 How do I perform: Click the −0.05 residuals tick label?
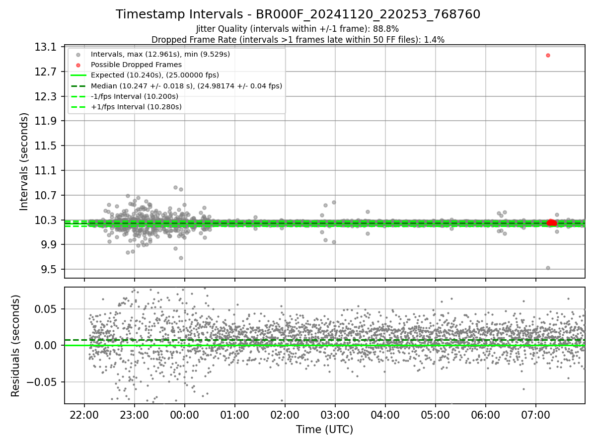42,382
